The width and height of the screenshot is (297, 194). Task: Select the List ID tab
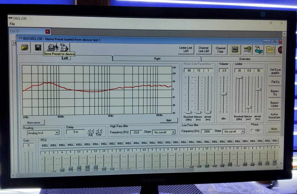point(15,31)
